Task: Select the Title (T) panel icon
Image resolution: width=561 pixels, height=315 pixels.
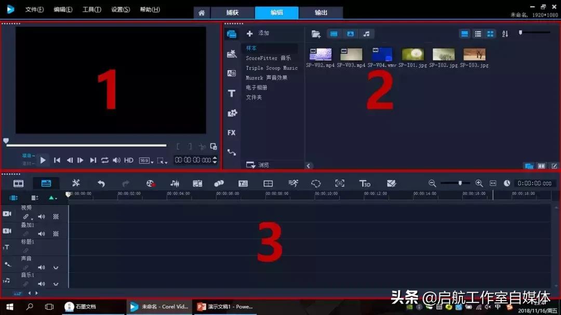Action: pyautogui.click(x=231, y=93)
